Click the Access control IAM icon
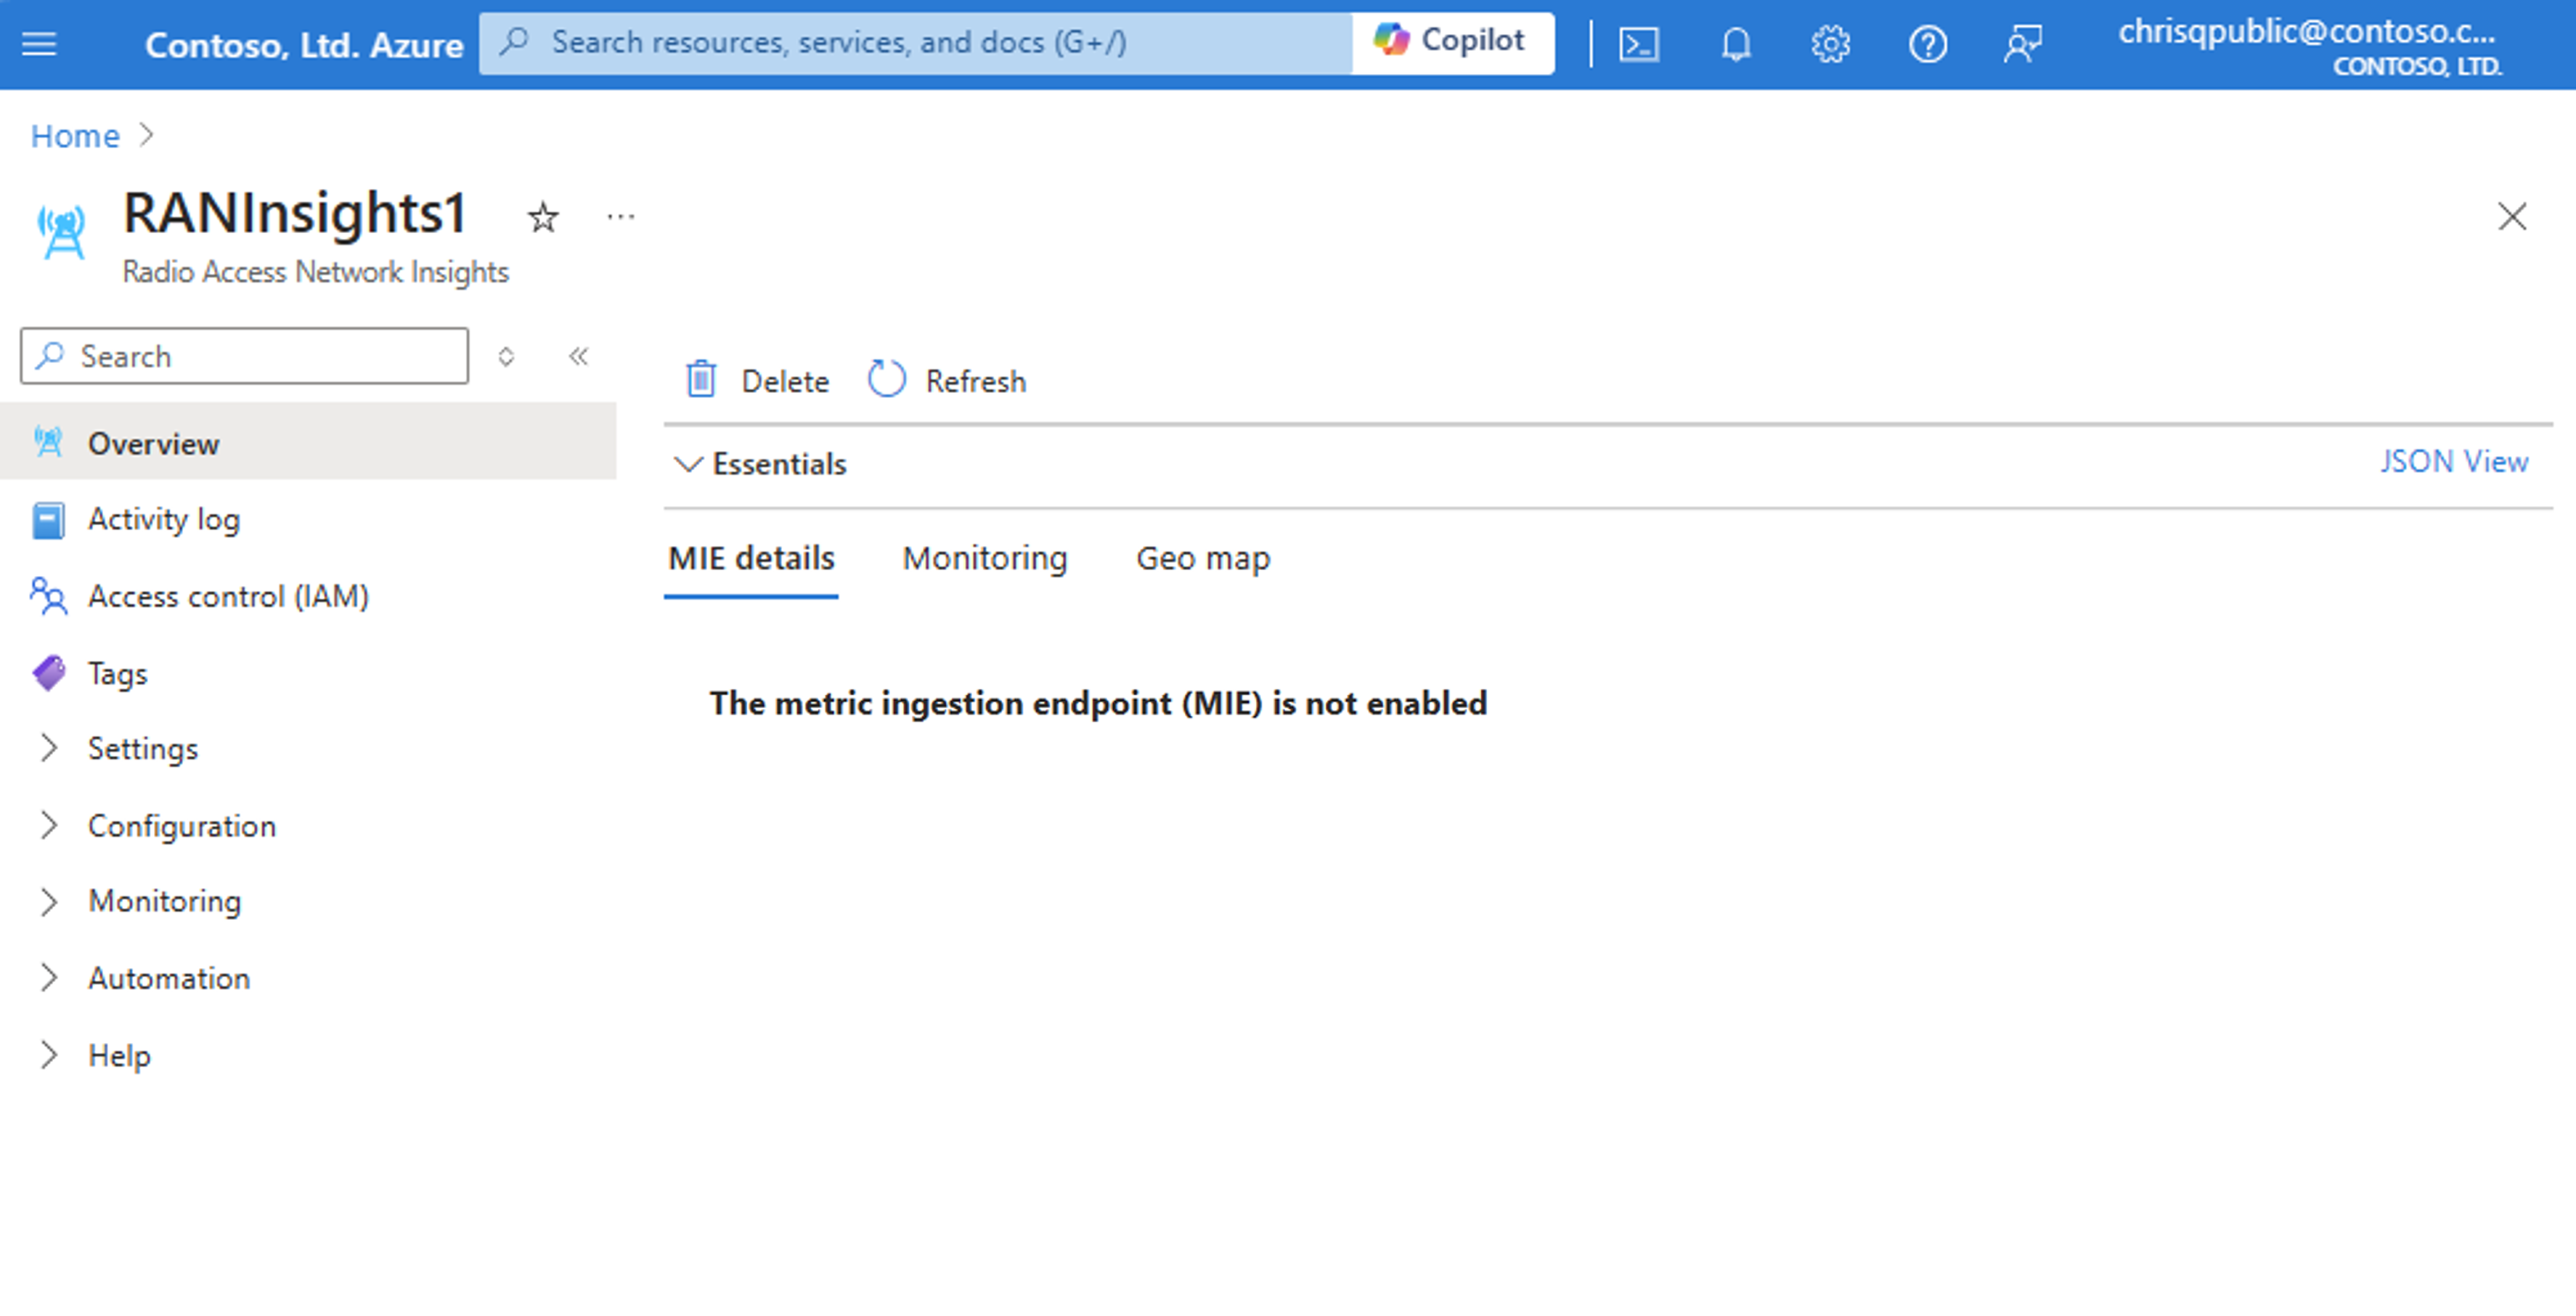This screenshot has height=1316, width=2576. click(47, 596)
